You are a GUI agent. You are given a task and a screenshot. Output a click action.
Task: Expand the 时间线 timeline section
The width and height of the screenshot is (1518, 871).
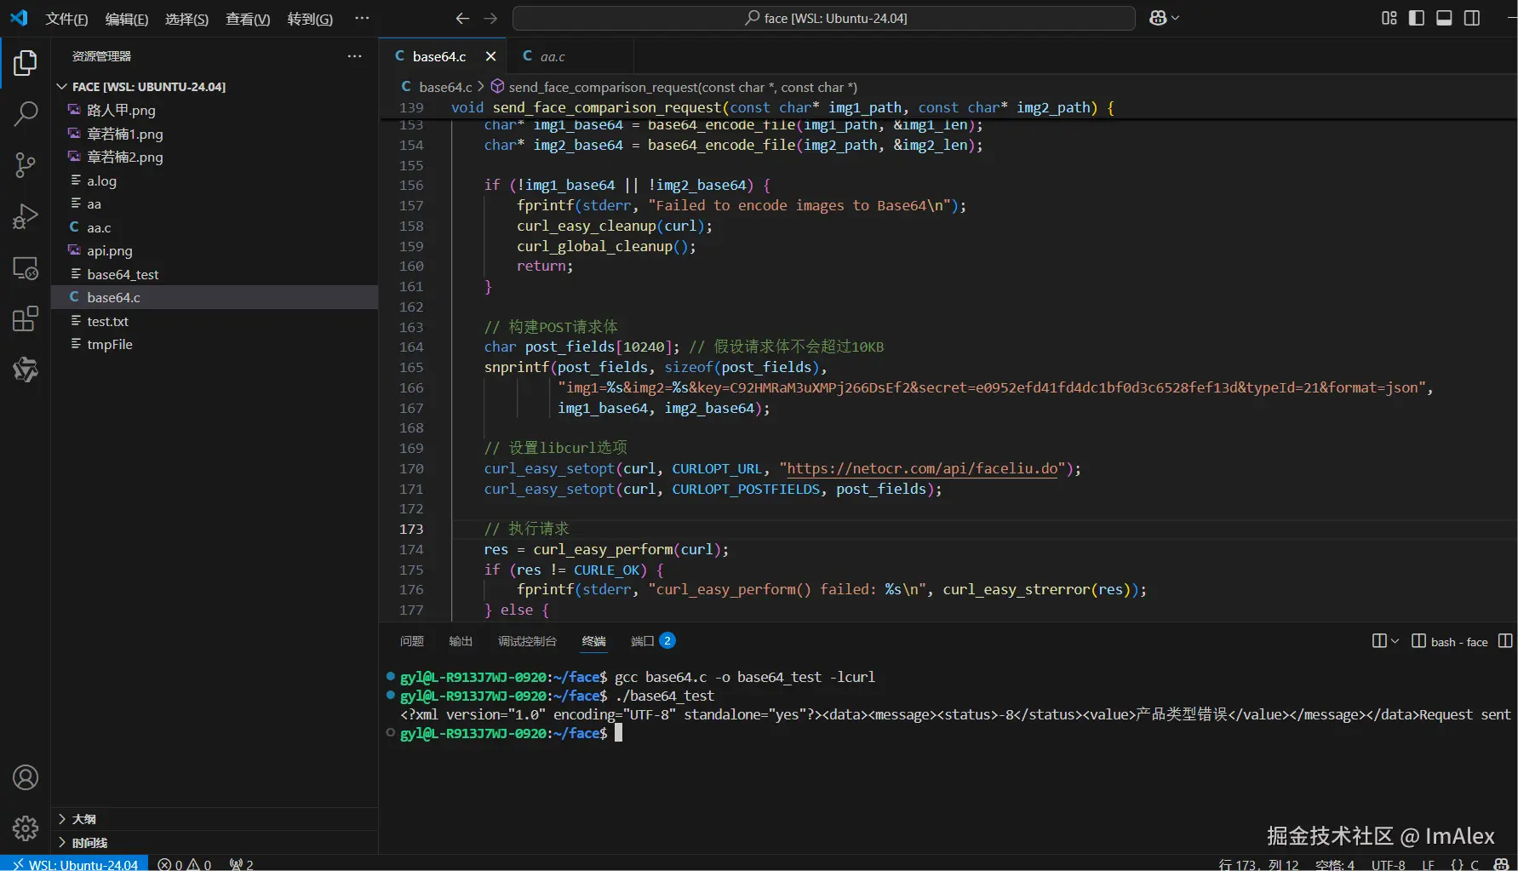(x=89, y=843)
